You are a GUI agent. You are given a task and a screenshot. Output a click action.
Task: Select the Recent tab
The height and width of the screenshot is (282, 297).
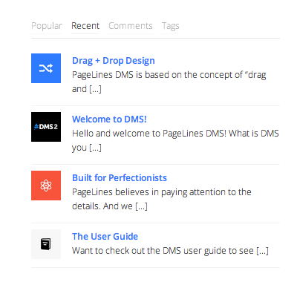click(x=85, y=26)
